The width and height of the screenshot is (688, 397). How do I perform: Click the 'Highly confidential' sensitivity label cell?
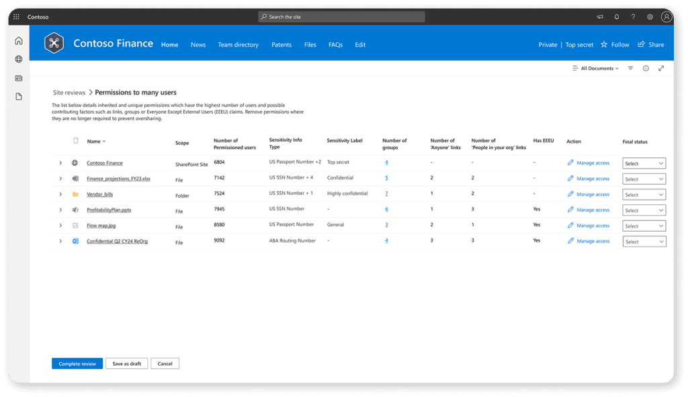click(347, 193)
